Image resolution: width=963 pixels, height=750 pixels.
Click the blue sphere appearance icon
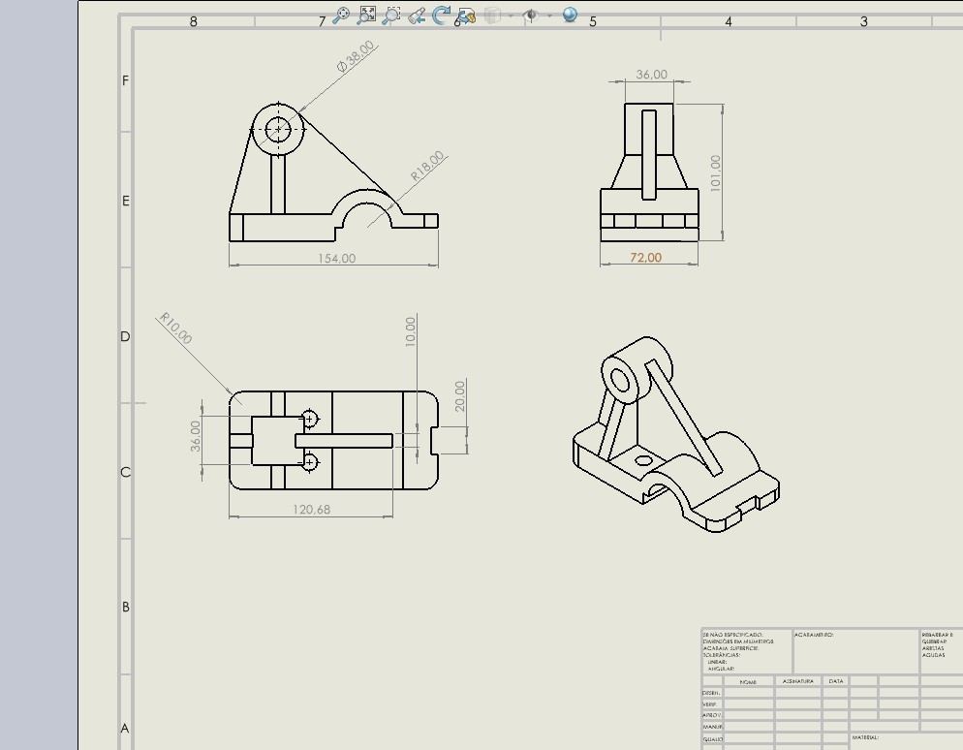570,16
